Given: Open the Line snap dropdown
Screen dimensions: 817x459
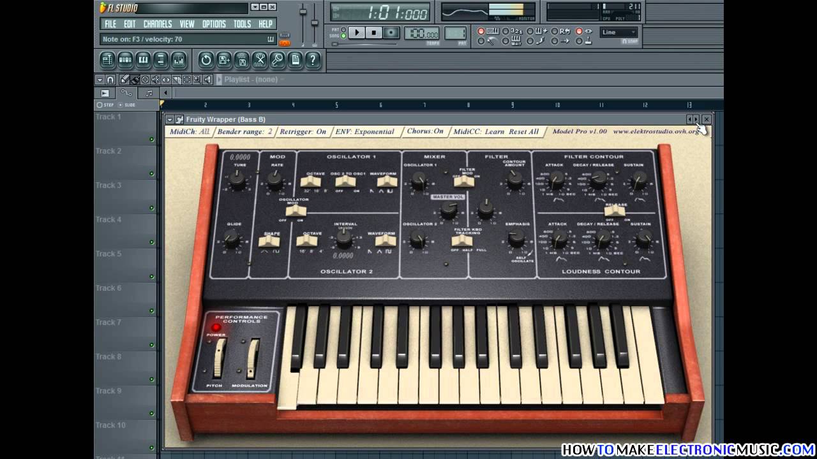Looking at the screenshot, I should pyautogui.click(x=619, y=32).
